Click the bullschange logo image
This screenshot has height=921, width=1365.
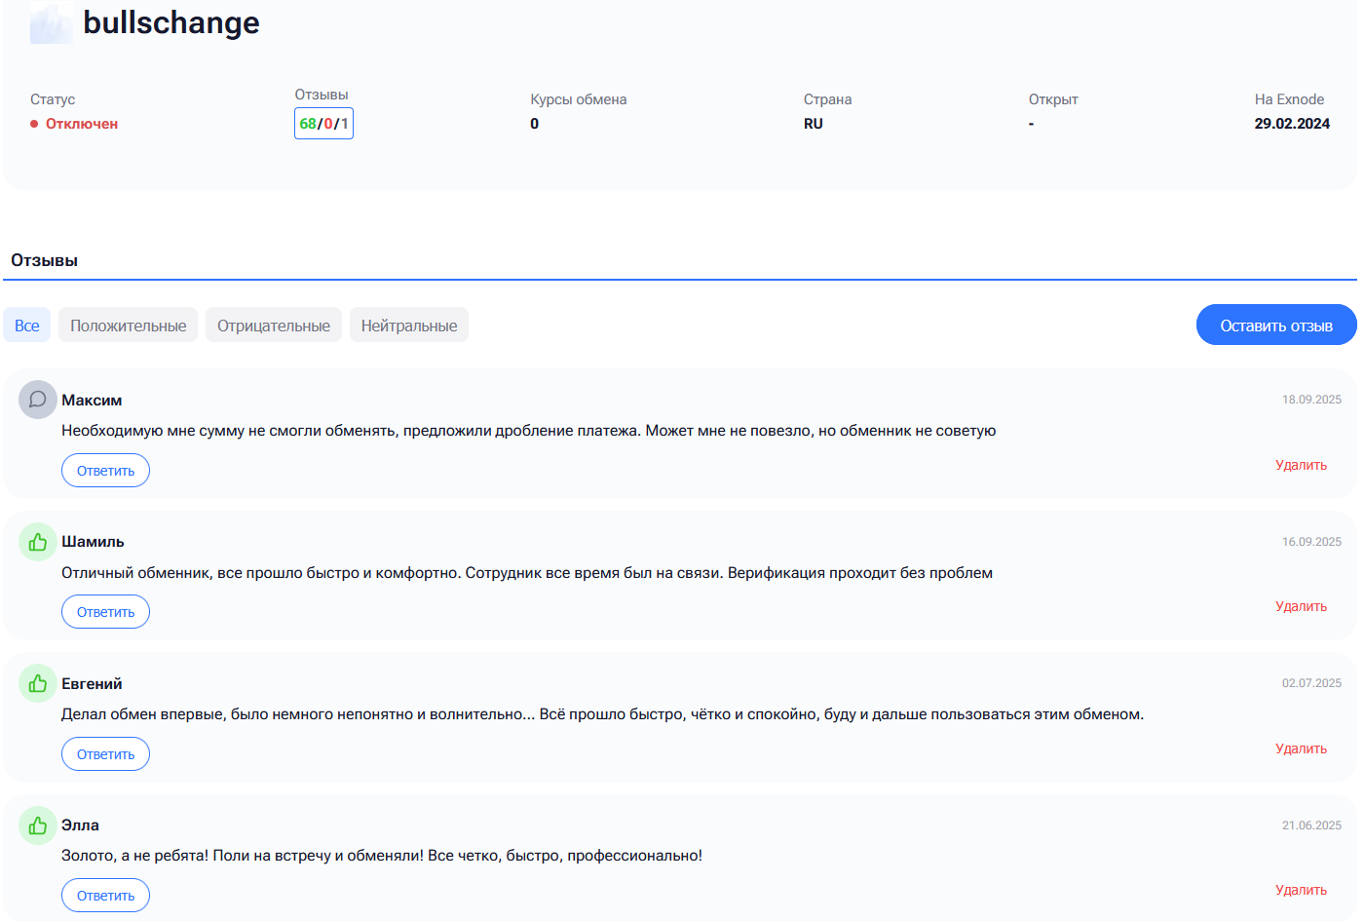51,22
